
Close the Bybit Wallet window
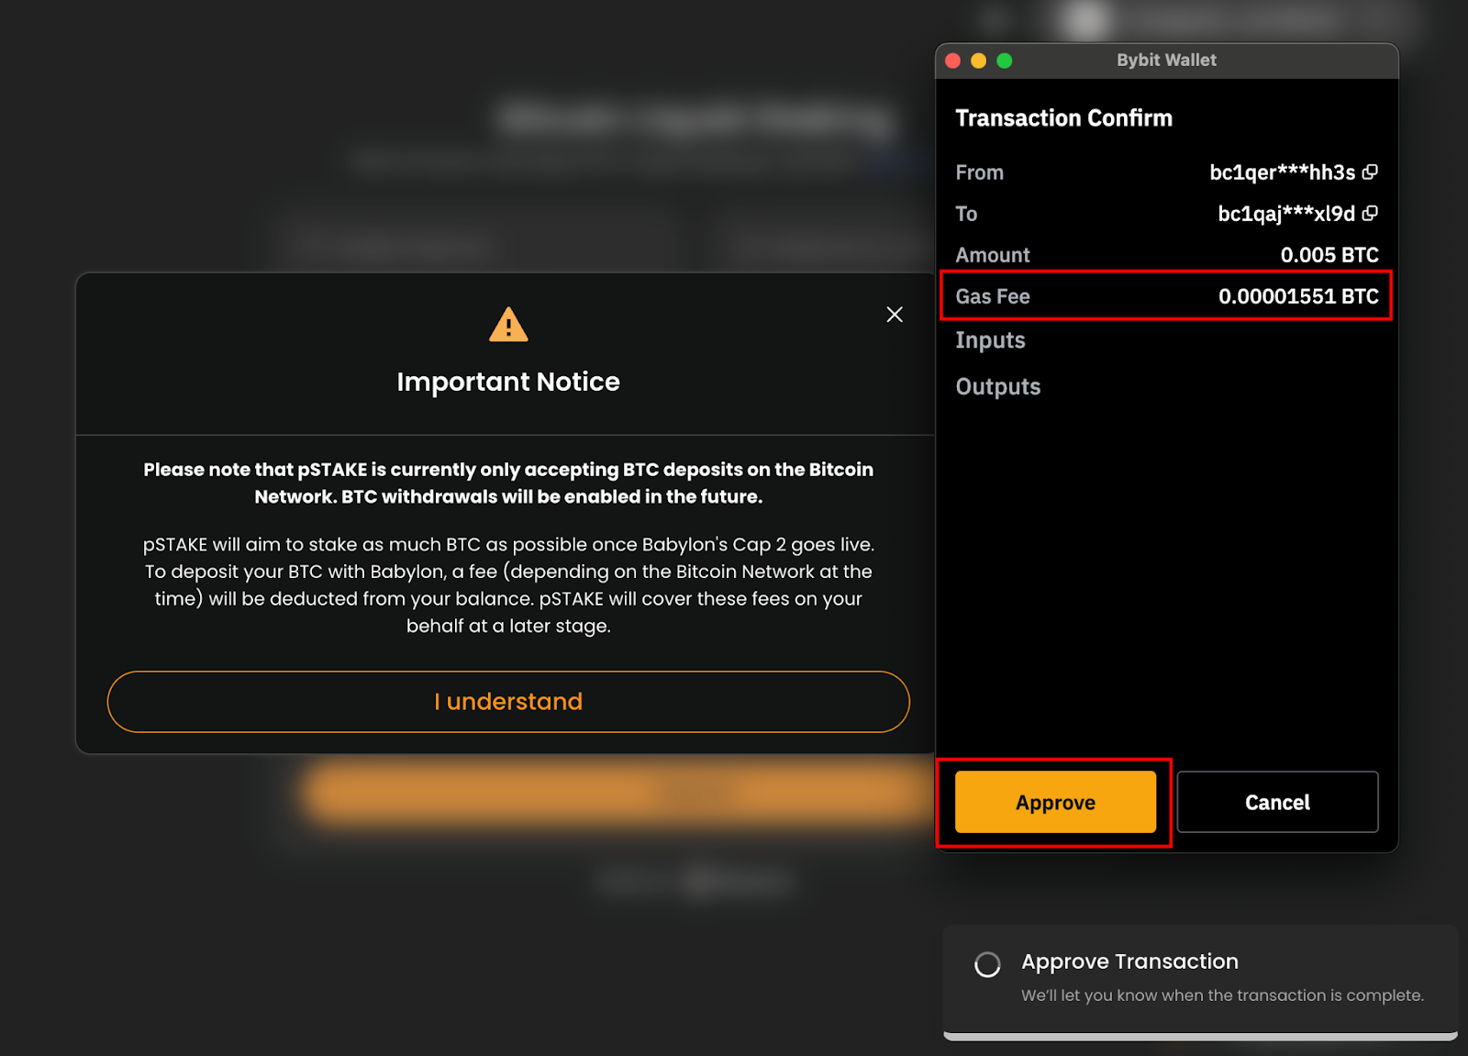[x=952, y=61]
